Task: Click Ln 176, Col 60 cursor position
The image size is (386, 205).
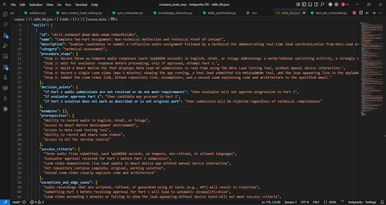Action: (271, 202)
